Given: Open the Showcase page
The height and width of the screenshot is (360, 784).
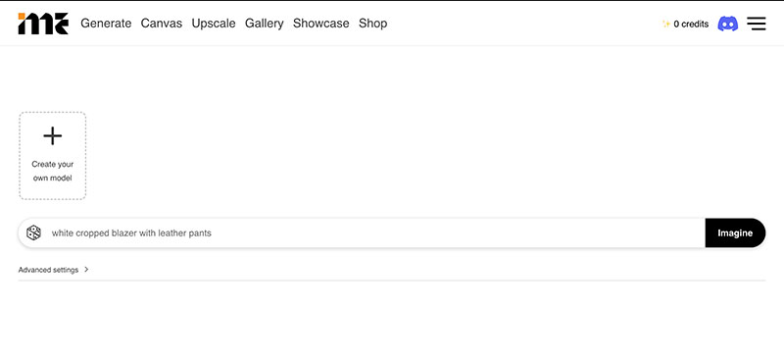Looking at the screenshot, I should (x=321, y=24).
